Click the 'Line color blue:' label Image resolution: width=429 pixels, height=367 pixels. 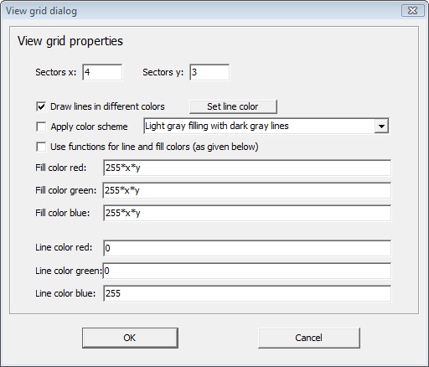pos(65,293)
